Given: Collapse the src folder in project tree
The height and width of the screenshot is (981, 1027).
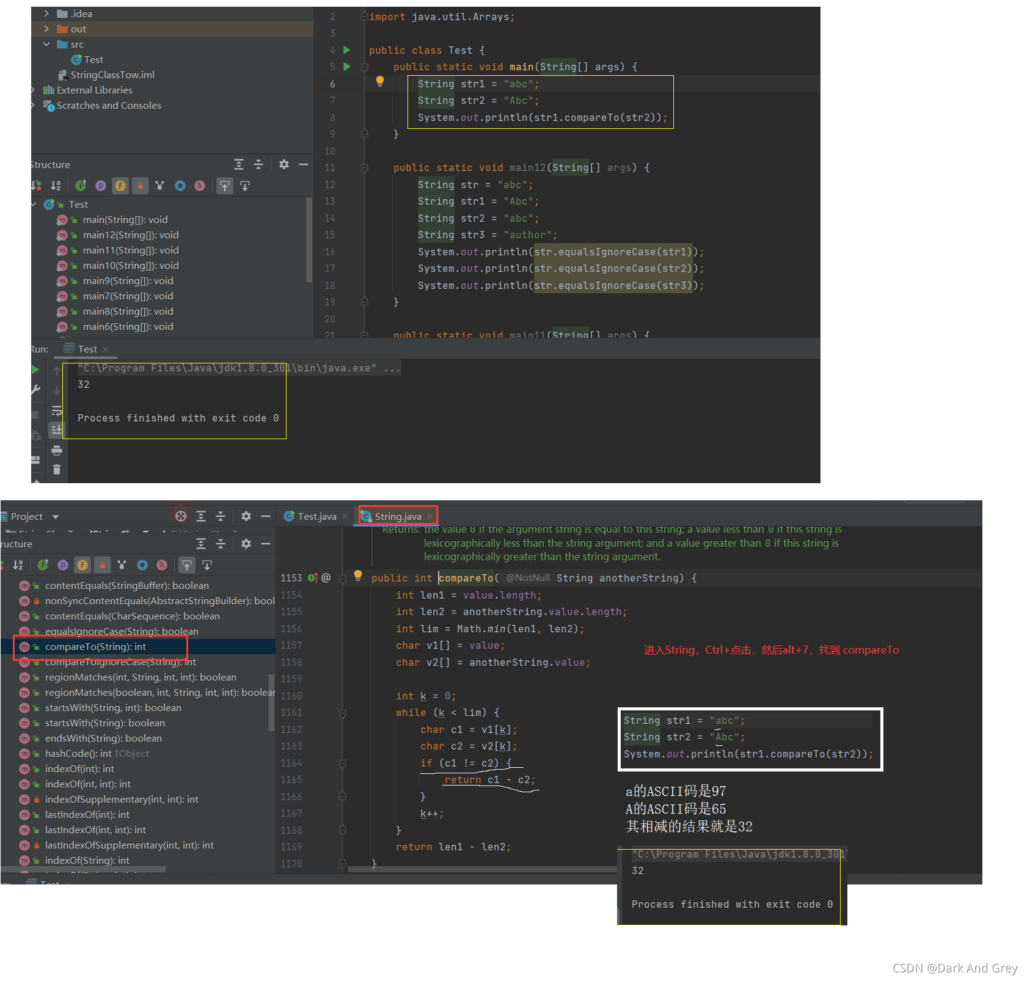Looking at the screenshot, I should click(46, 44).
